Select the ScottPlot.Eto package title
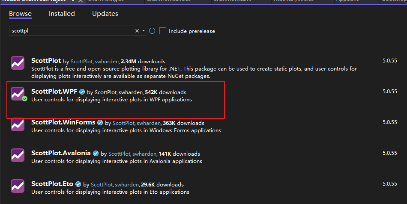Screen dimensions: 407x204 coord(52,184)
